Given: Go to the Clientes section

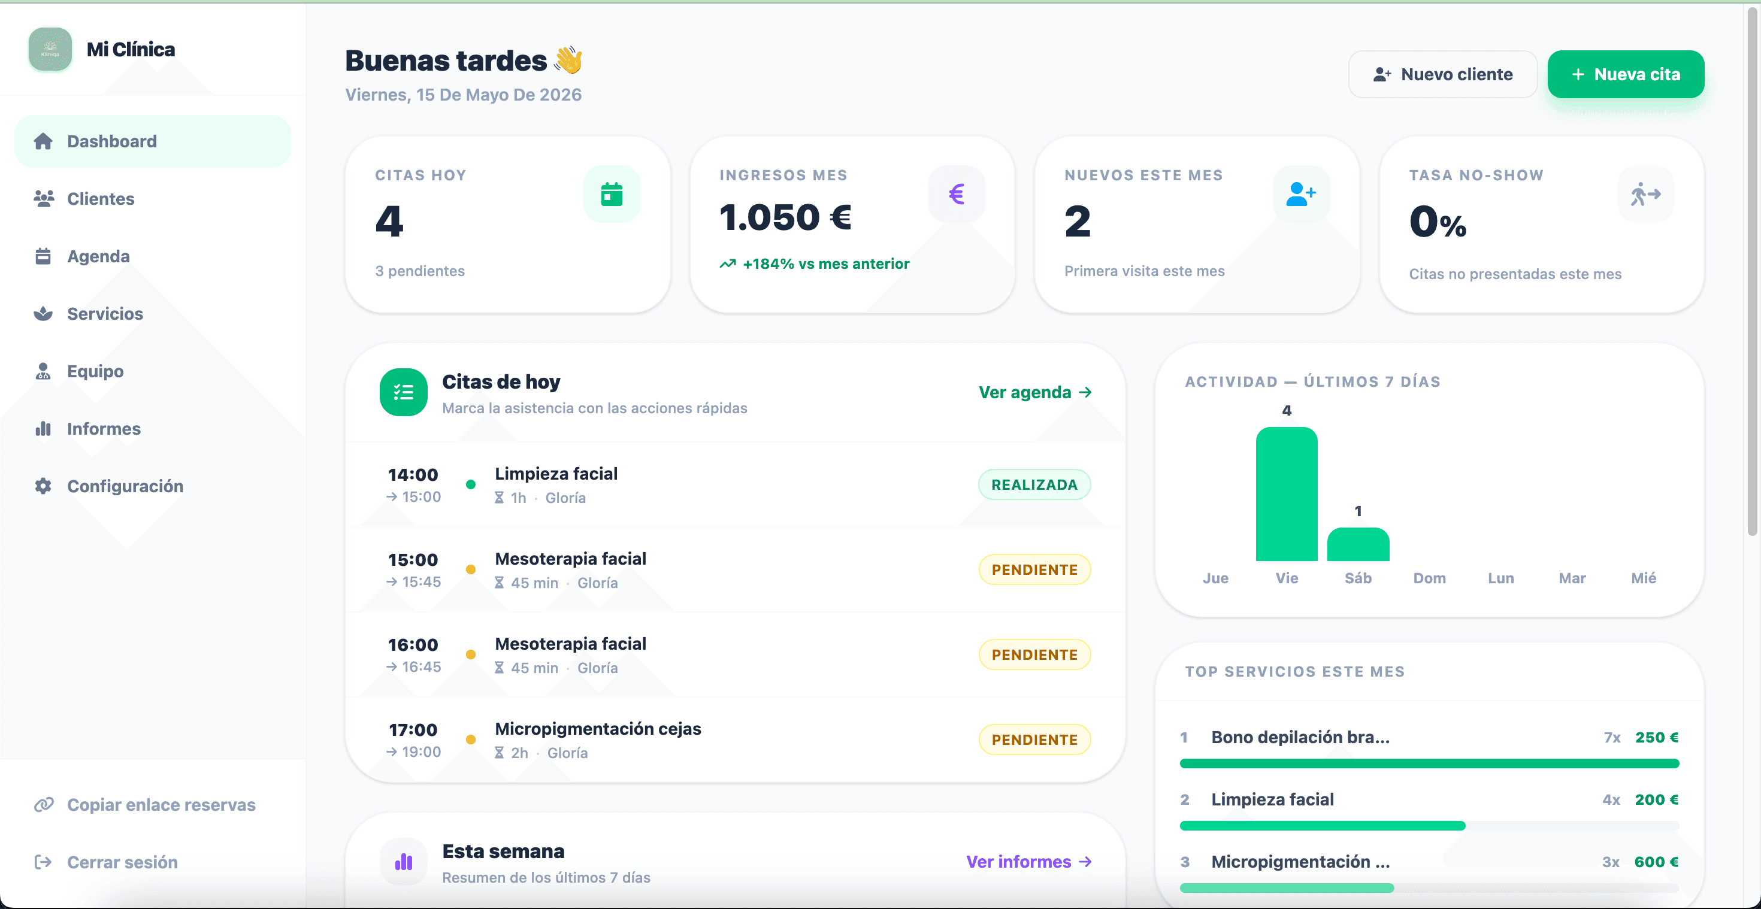Looking at the screenshot, I should 153,199.
